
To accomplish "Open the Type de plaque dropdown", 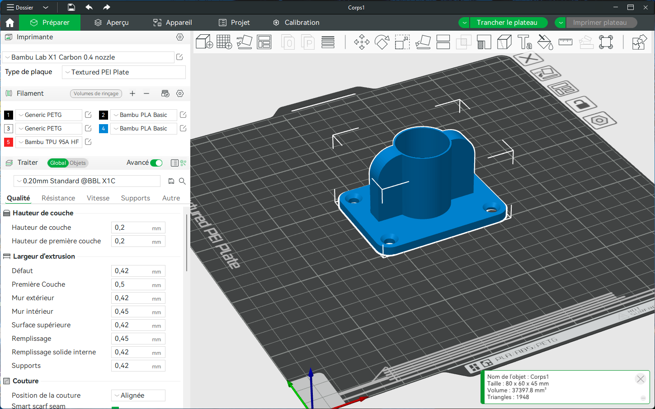I will click(x=124, y=72).
